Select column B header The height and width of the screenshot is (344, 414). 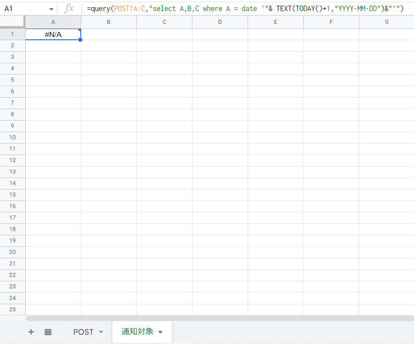click(x=109, y=22)
